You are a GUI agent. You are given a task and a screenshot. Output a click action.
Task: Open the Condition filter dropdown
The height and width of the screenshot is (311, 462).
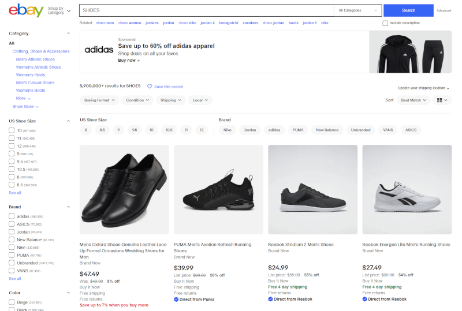coord(137,100)
